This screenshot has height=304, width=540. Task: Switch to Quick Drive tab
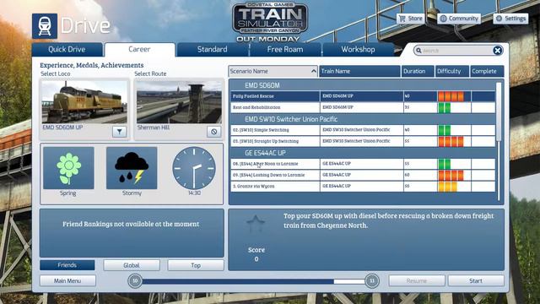(x=67, y=49)
